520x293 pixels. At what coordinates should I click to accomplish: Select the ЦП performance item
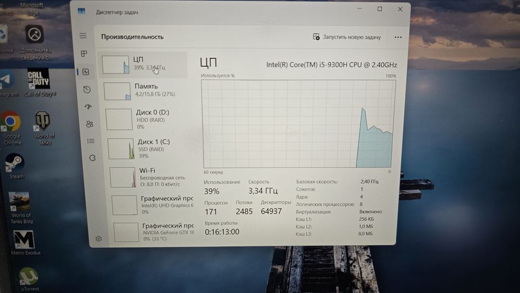[144, 65]
